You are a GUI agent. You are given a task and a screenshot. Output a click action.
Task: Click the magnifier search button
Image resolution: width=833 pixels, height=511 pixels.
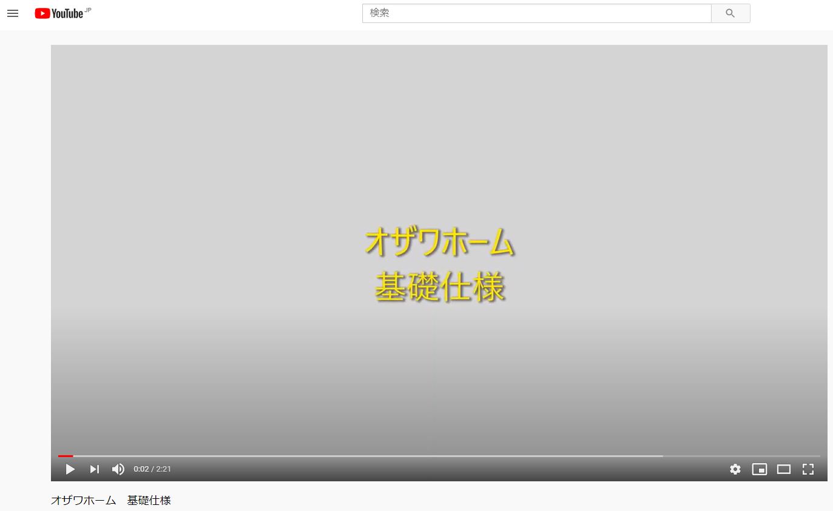[x=730, y=13]
